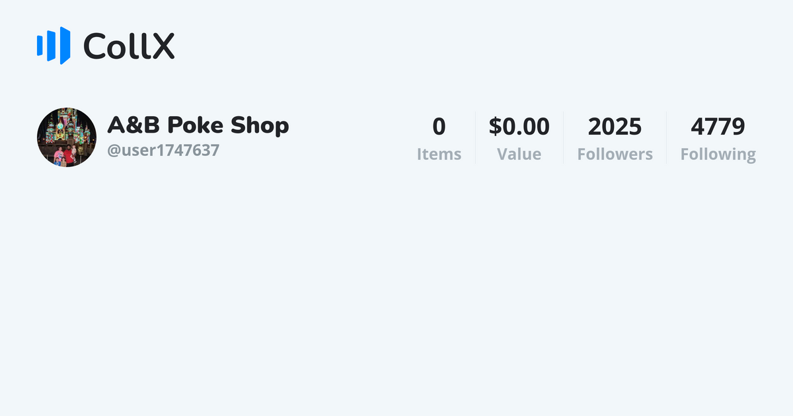Click "A&B" in the profile name
The image size is (793, 416).
pos(133,125)
